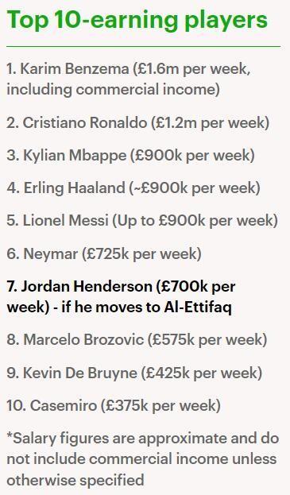Click the Kylian Mbappe list item

tap(130, 155)
